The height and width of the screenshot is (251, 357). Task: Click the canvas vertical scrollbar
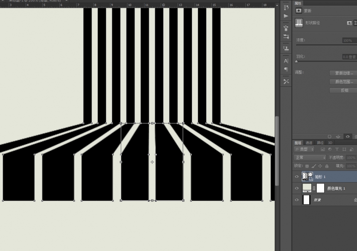pos(277,151)
